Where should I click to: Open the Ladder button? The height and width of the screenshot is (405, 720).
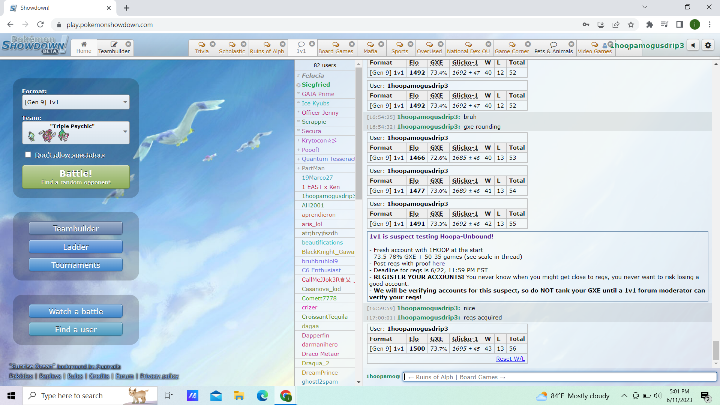(x=76, y=247)
